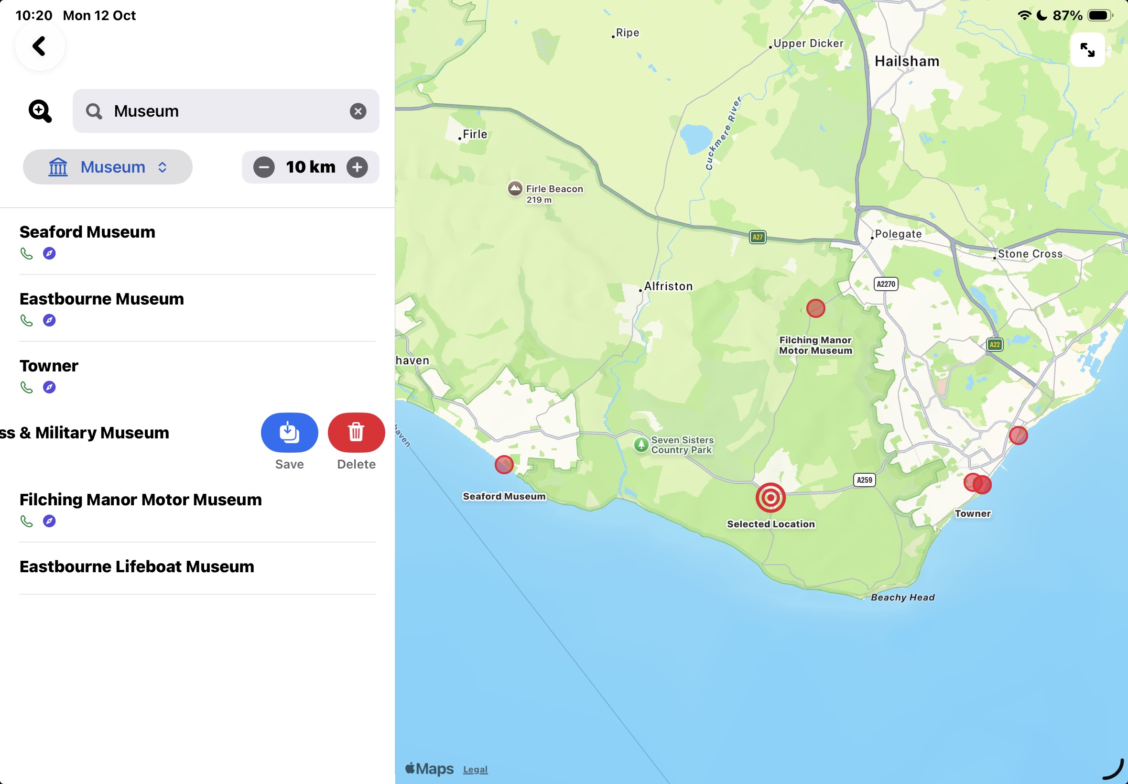
Task: Delete the Military Museum result
Action: click(356, 432)
